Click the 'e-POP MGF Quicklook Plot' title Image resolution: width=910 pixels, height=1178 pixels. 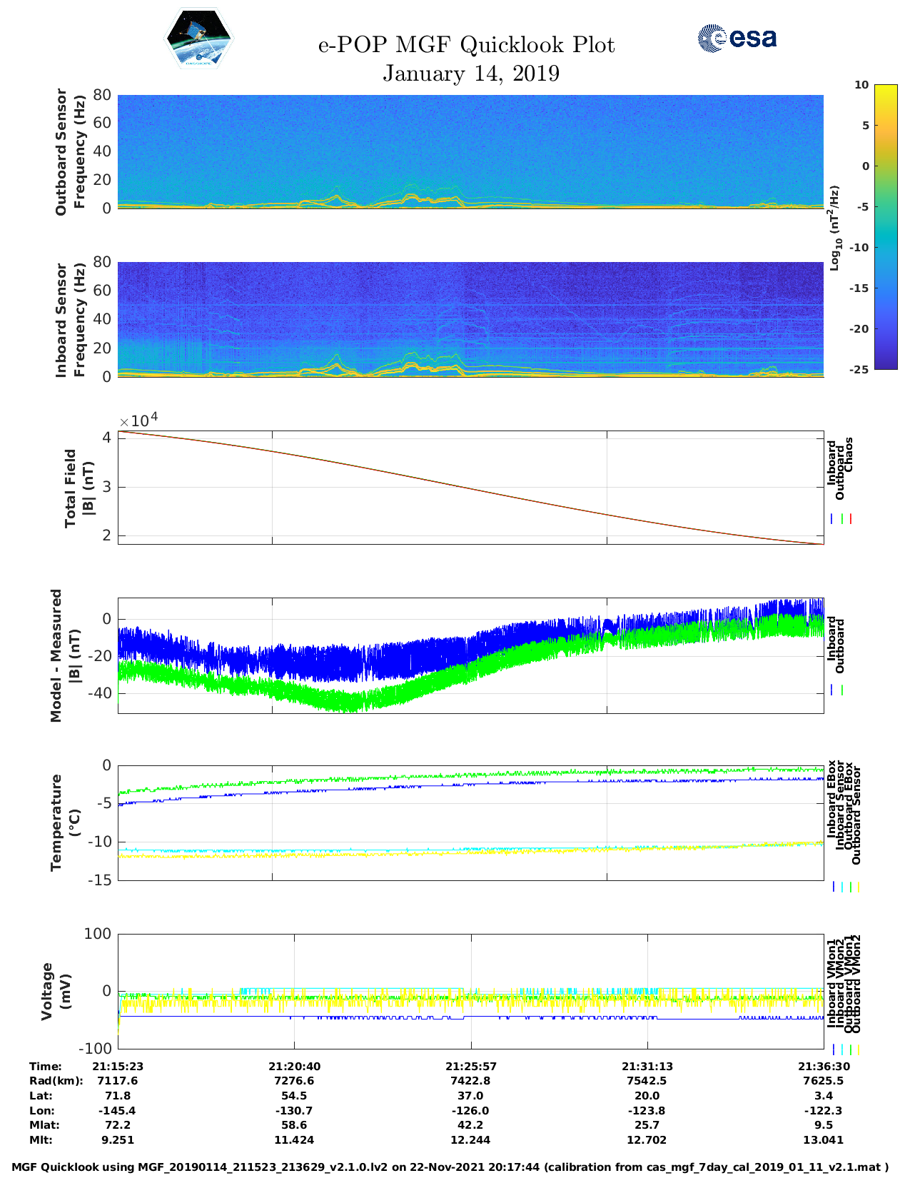pyautogui.click(x=466, y=45)
